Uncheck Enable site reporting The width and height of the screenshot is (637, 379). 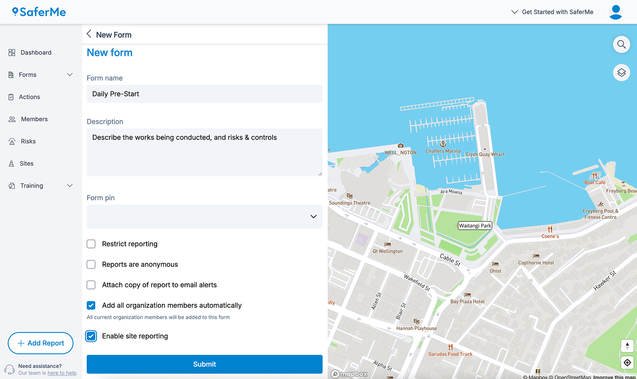coord(91,336)
